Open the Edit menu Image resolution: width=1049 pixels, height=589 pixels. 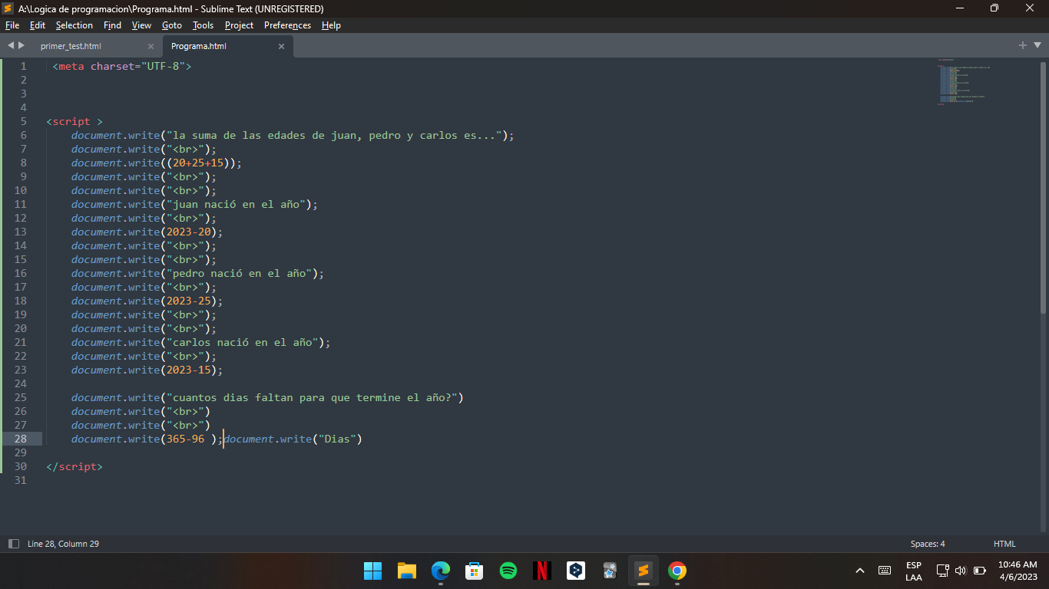tap(38, 25)
